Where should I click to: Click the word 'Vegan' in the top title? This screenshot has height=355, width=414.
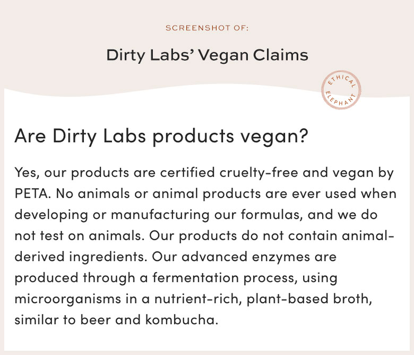coord(223,56)
